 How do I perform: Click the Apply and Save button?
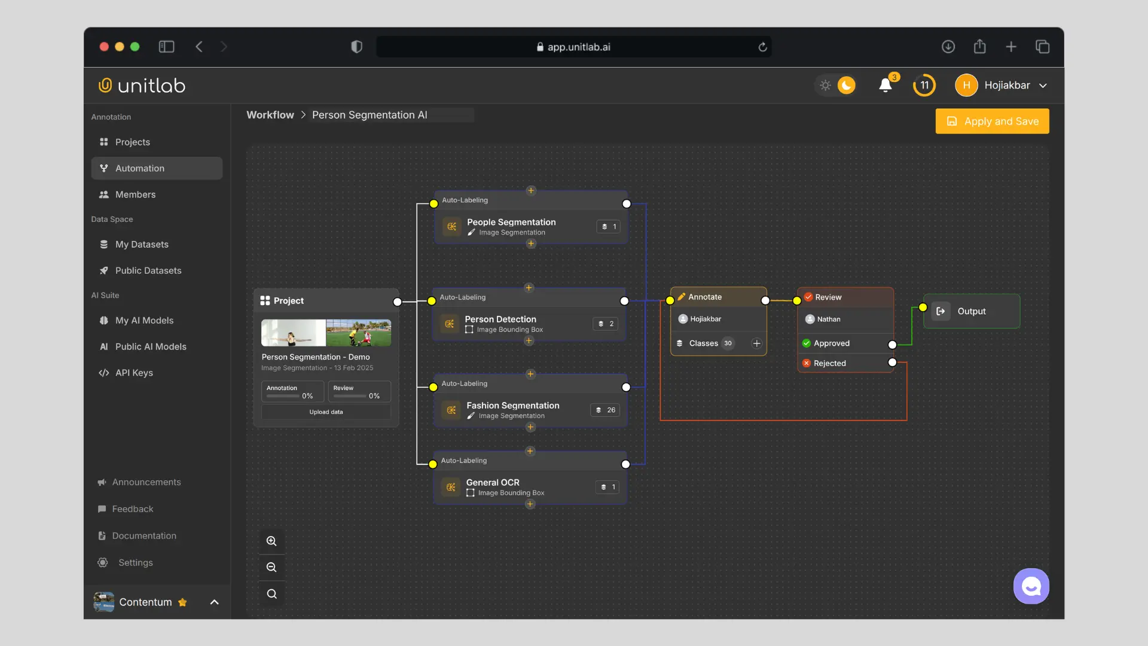[992, 121]
